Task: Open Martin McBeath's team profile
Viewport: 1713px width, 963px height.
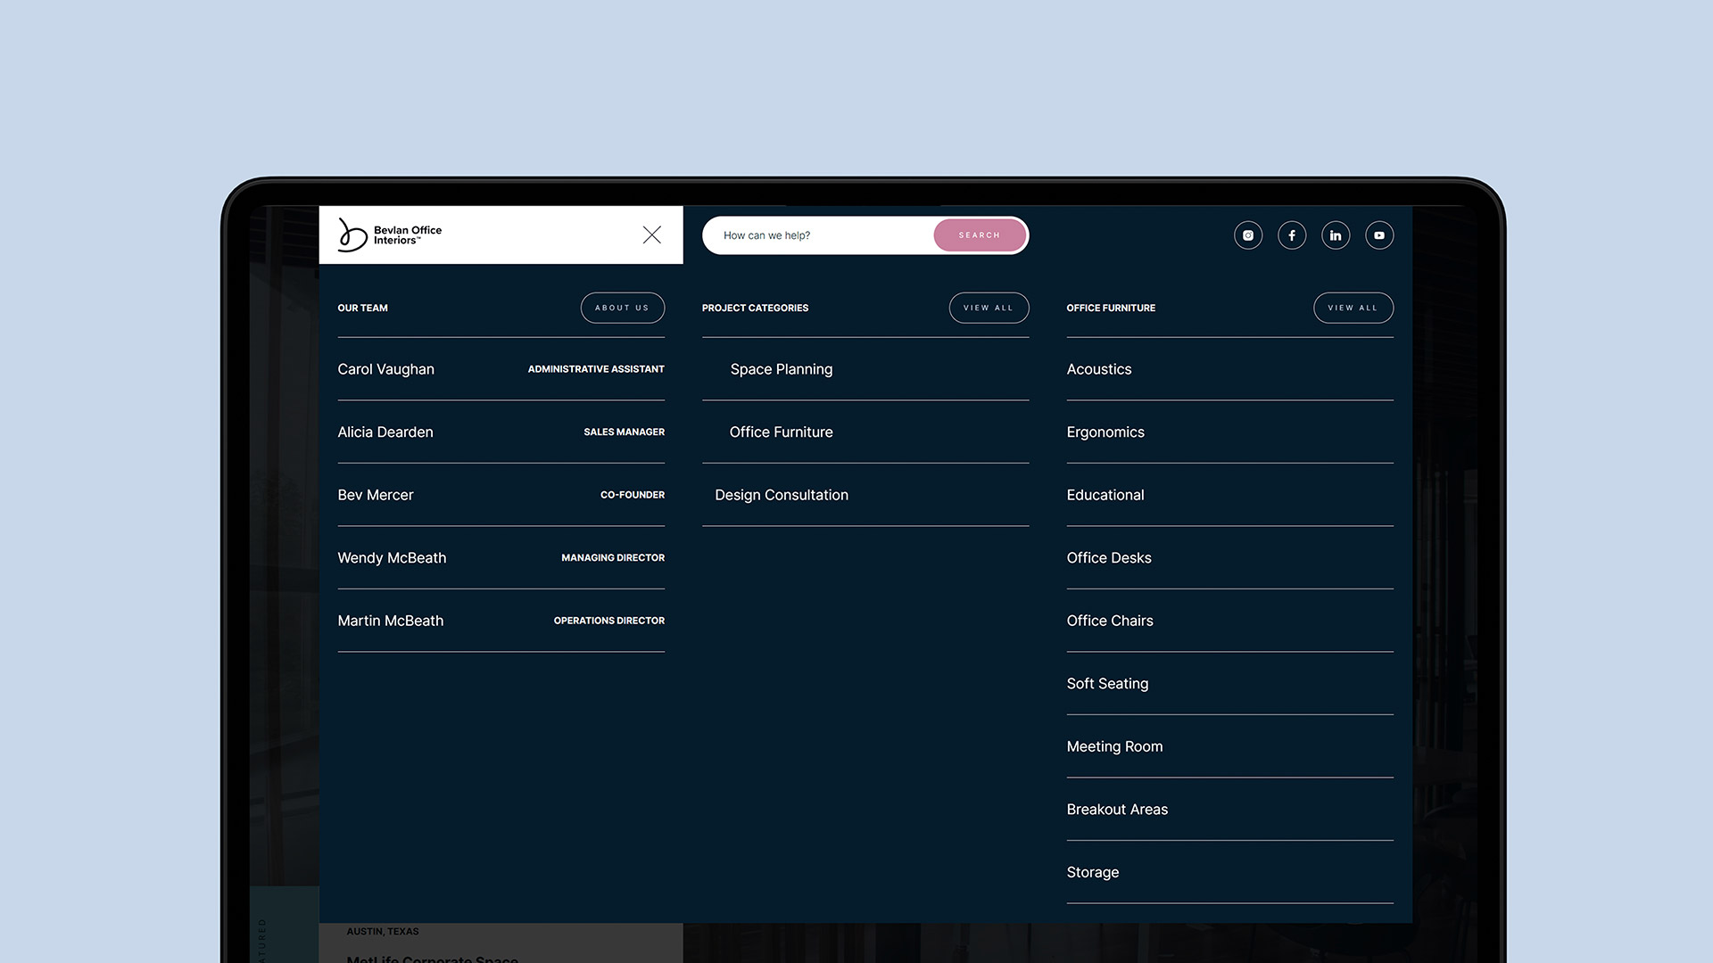Action: 390,621
